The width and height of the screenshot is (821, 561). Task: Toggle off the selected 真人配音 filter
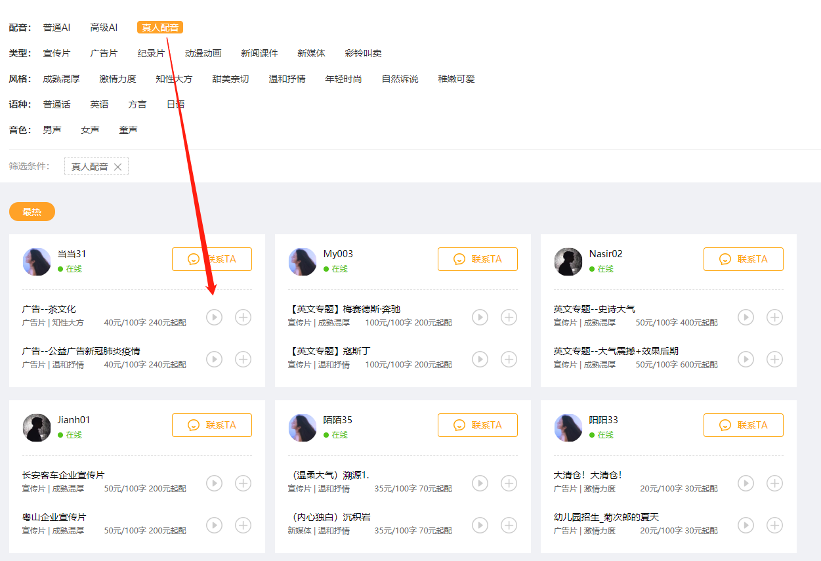159,28
